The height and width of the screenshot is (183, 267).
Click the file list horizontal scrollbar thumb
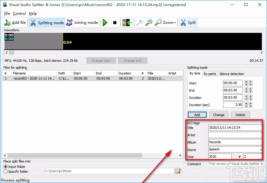point(75,155)
